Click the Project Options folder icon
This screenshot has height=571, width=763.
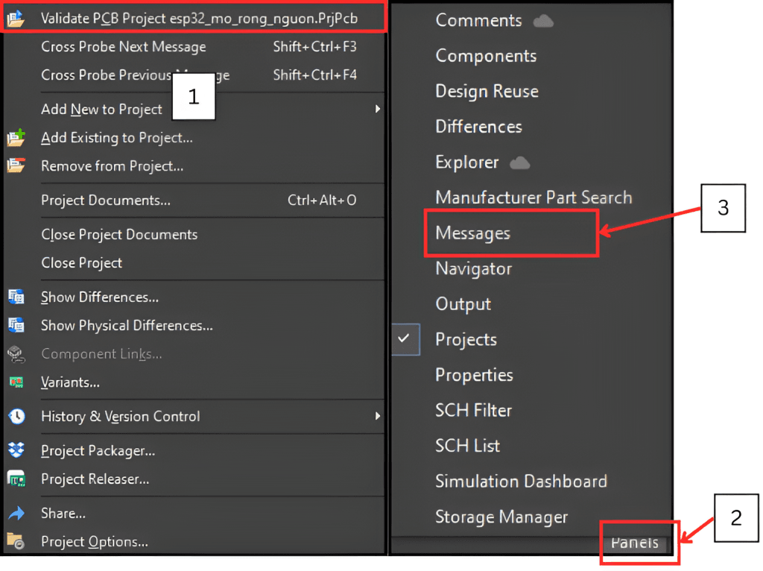tap(16, 542)
